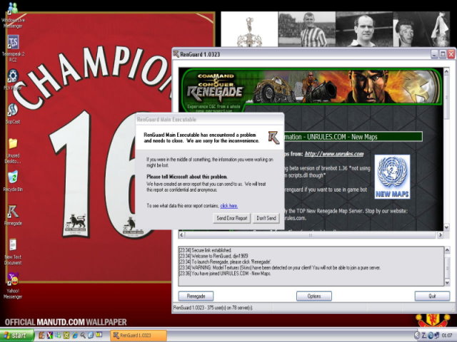Open the Windows Start menu
457x342 pixels.
(17, 335)
